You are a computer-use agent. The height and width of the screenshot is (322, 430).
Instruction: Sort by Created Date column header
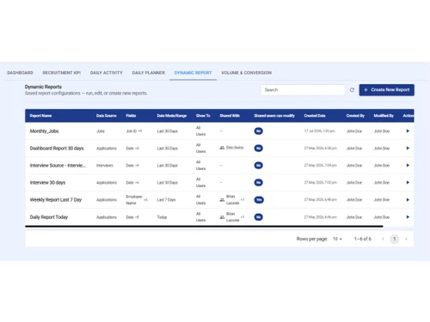[x=315, y=116]
